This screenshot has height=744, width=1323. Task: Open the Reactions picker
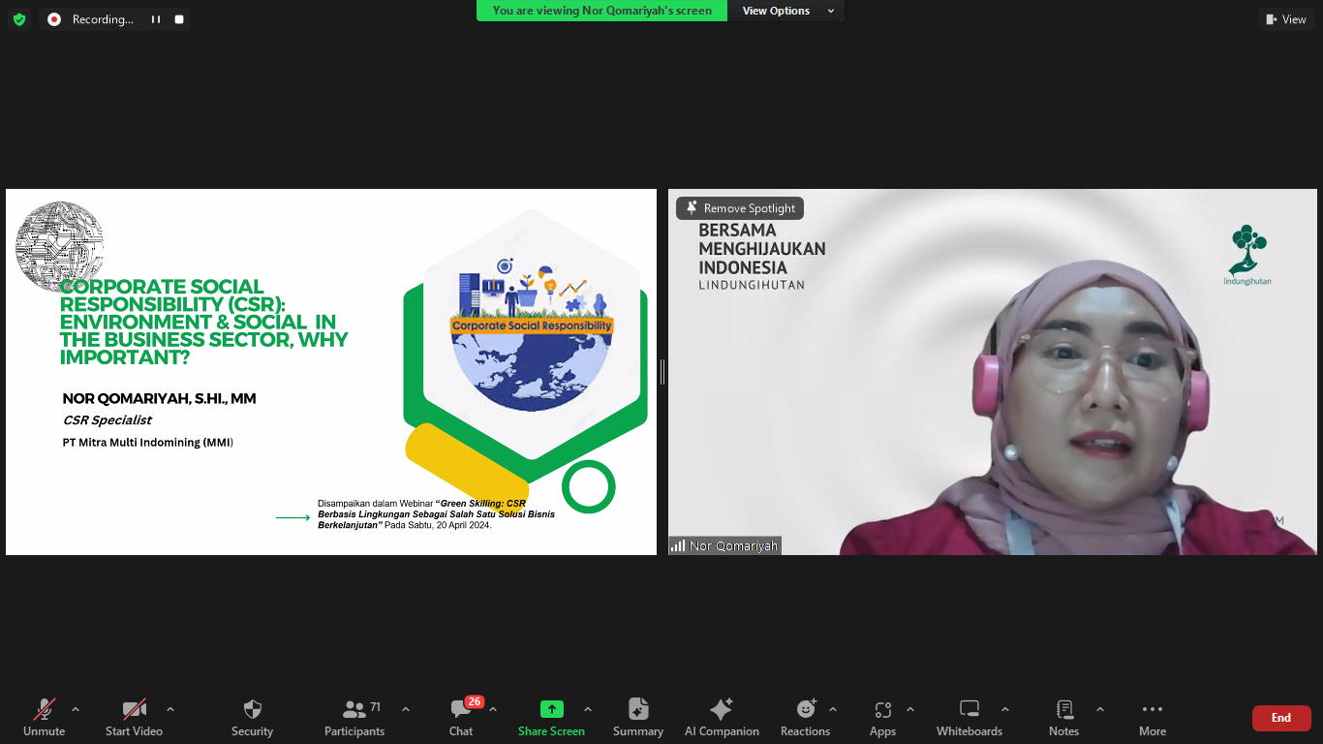[805, 718]
